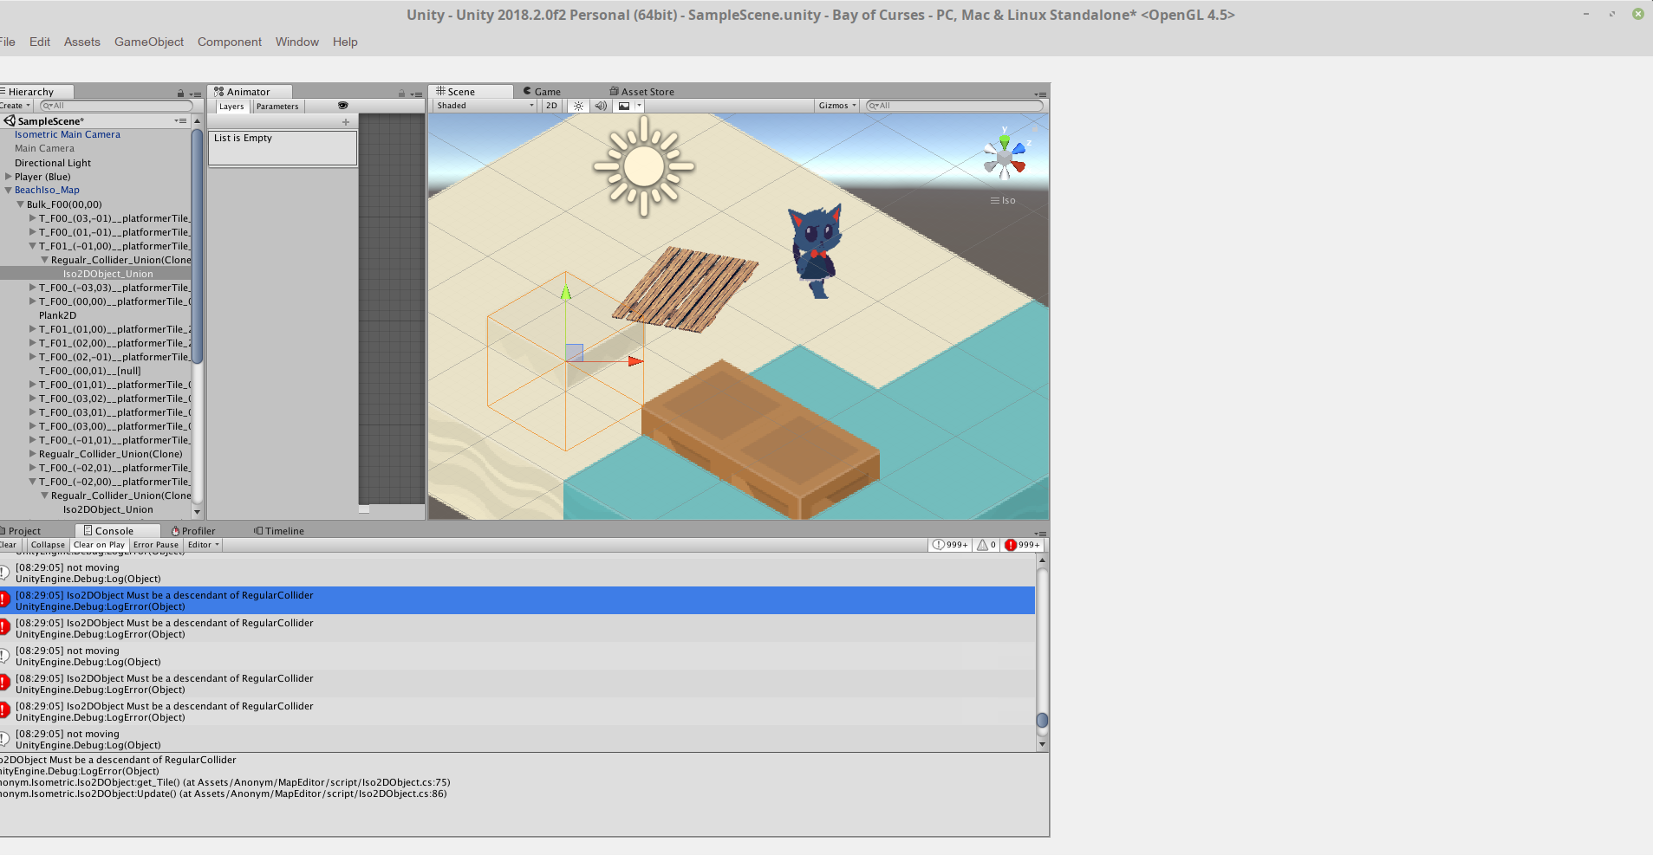1653x855 pixels.
Task: Open the Shaded draw mode dropdown
Action: coord(485,106)
